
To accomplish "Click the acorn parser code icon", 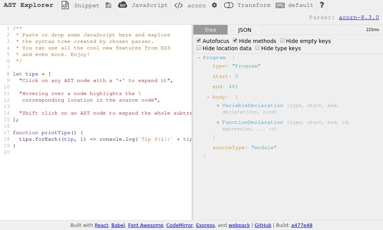I will [178, 5].
